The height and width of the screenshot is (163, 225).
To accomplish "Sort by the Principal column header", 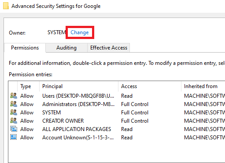I will pyautogui.click(x=52, y=86).
